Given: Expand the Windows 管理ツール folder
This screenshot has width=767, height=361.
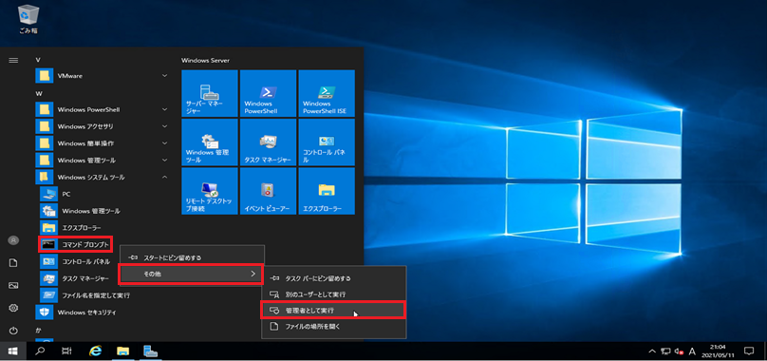Looking at the screenshot, I should point(103,161).
